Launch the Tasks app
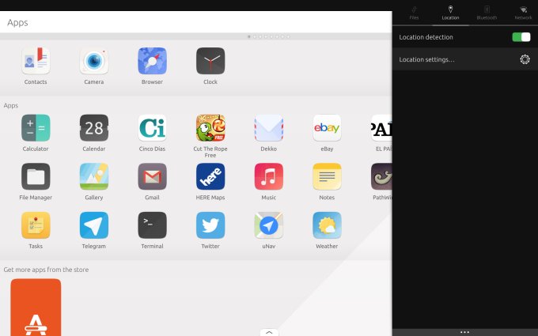Screen dimensions: 538x336 36,225
